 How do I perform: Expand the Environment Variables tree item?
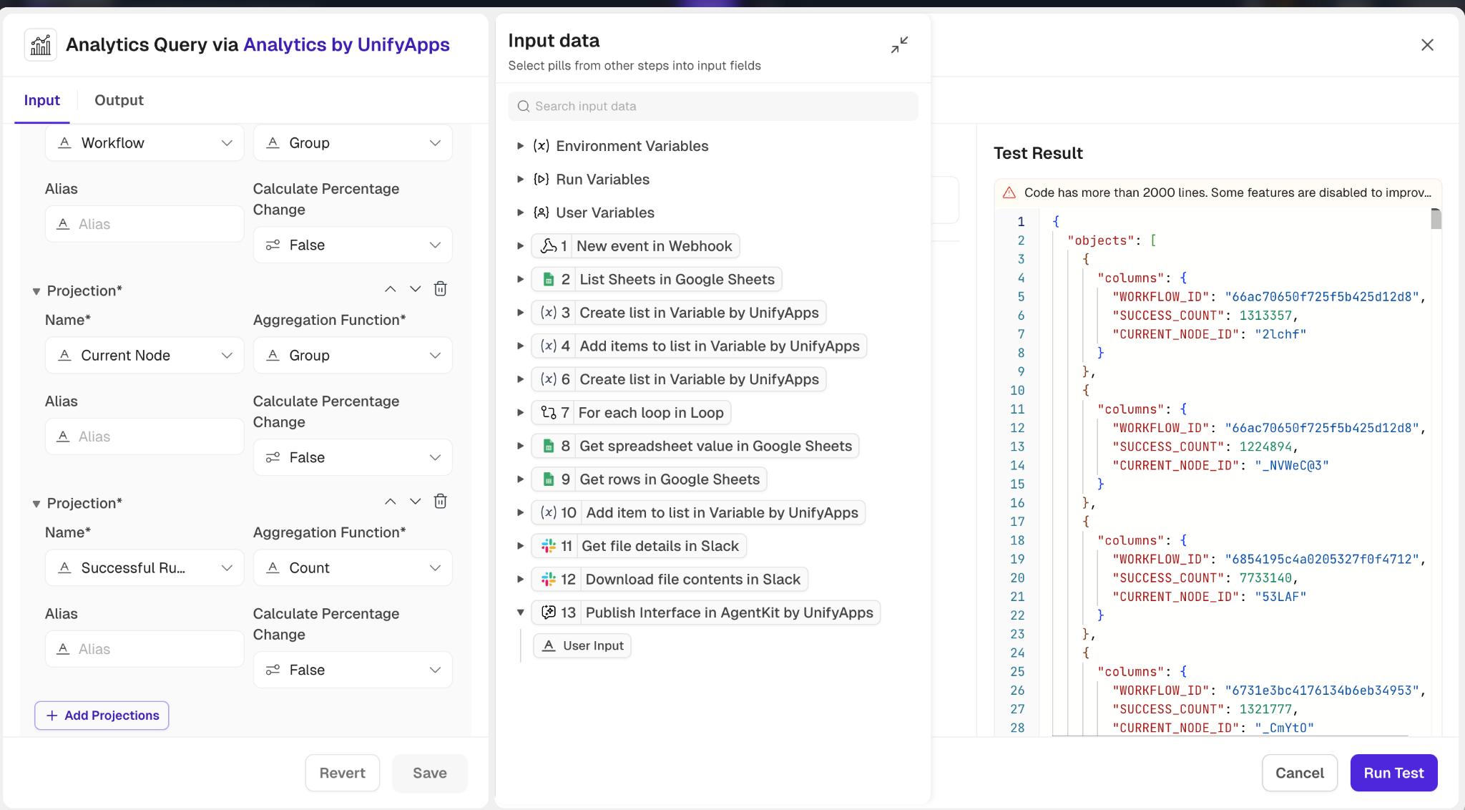pos(521,146)
